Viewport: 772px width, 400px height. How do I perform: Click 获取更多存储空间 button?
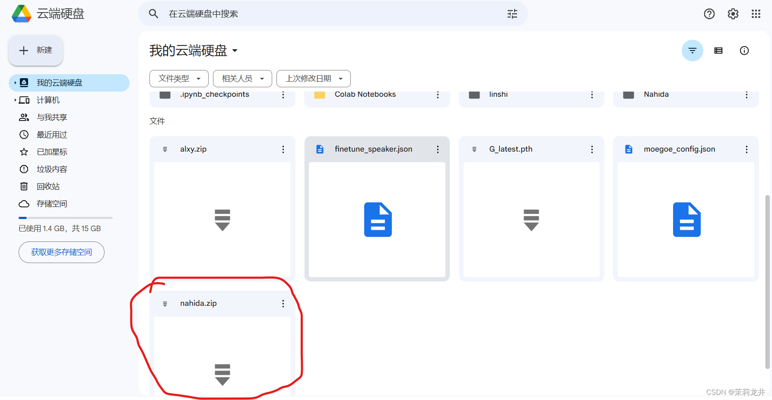pos(61,252)
